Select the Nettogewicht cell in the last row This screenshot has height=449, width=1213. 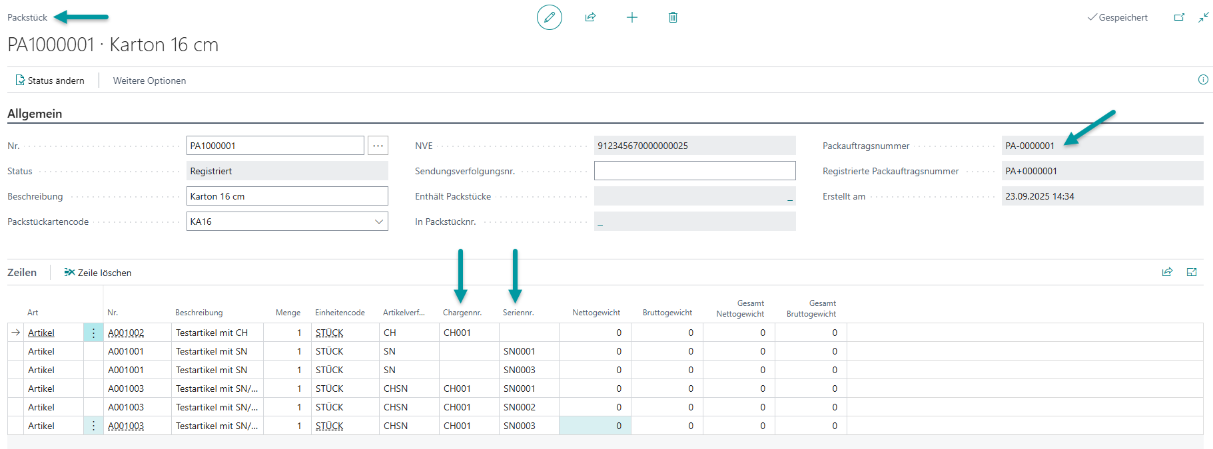[x=595, y=426]
